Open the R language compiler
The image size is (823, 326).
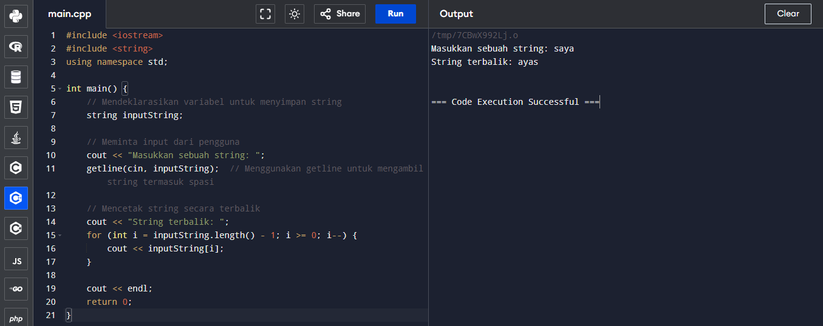16,46
